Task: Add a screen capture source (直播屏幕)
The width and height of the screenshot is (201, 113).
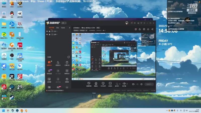Action: 89,84
